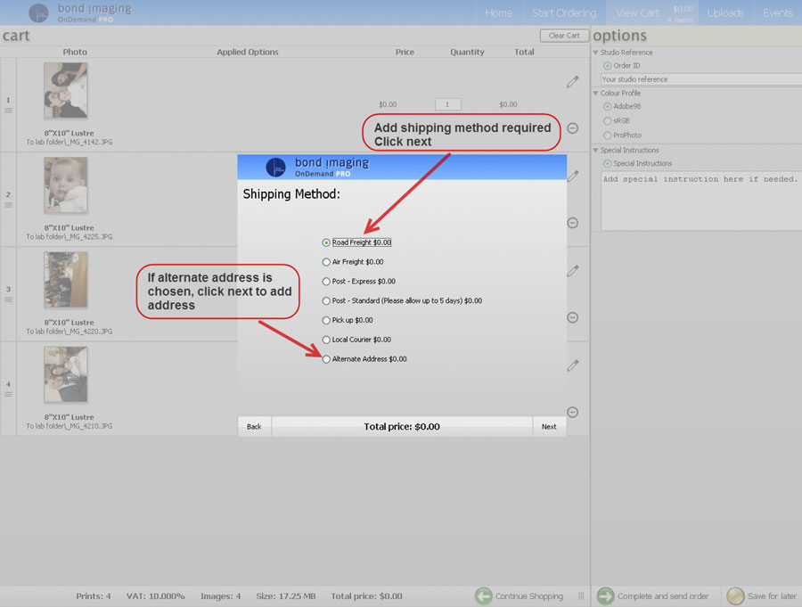Click the remove minus icon for item 1
The image size is (802, 607).
click(572, 128)
